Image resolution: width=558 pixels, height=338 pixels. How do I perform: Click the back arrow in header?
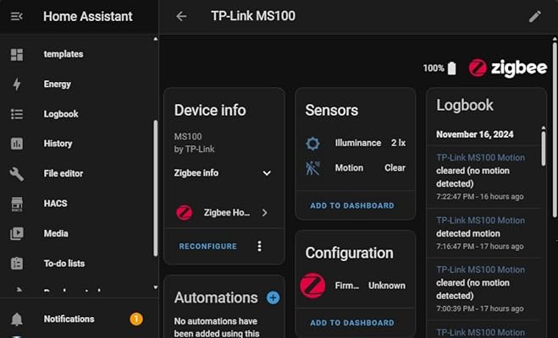[x=181, y=16]
